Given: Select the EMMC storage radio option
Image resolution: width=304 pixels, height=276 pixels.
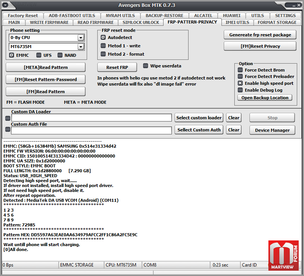Looking at the screenshot, I should coord(12,55).
